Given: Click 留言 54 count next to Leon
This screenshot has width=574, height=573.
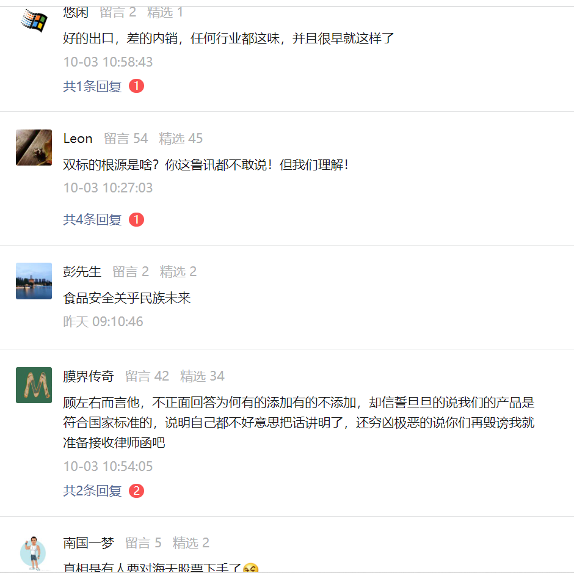Looking at the screenshot, I should (126, 139).
